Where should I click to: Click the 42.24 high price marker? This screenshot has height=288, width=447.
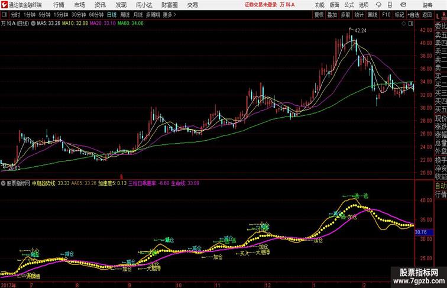point(360,31)
